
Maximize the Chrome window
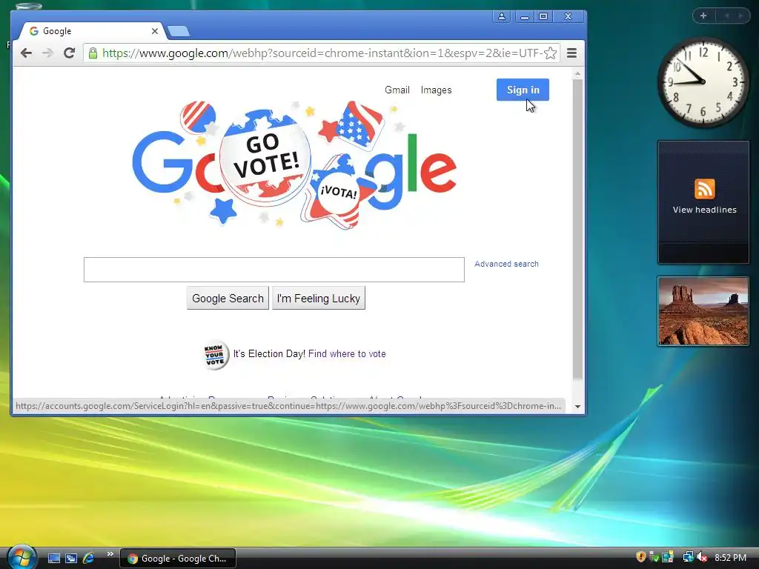tap(543, 16)
